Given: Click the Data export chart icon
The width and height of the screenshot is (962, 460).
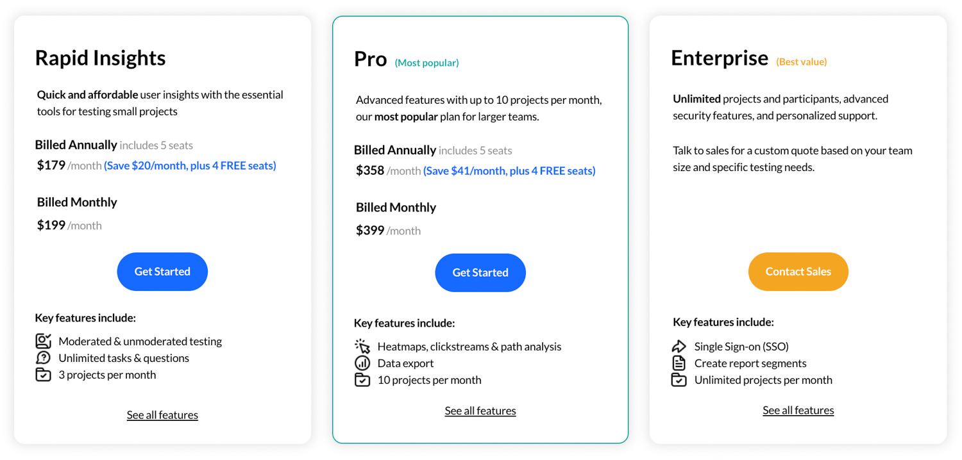Looking at the screenshot, I should pyautogui.click(x=362, y=363).
